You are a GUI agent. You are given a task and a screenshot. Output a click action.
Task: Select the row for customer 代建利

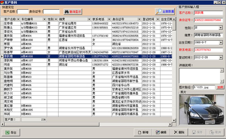coord(87,85)
